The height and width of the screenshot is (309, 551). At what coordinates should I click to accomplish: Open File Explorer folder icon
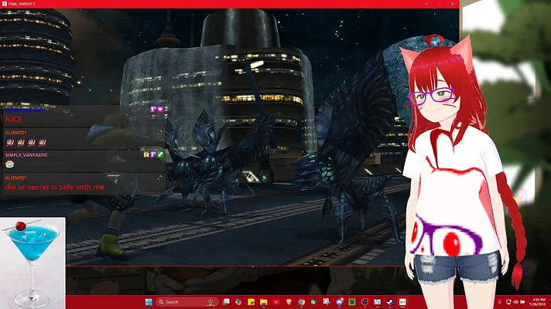tap(264, 302)
